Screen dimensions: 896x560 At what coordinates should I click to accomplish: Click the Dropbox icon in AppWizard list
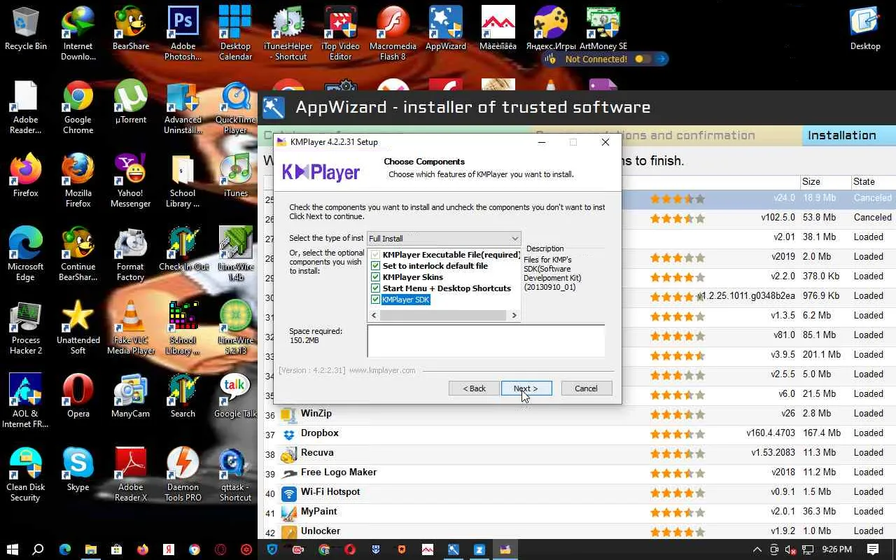pos(288,434)
